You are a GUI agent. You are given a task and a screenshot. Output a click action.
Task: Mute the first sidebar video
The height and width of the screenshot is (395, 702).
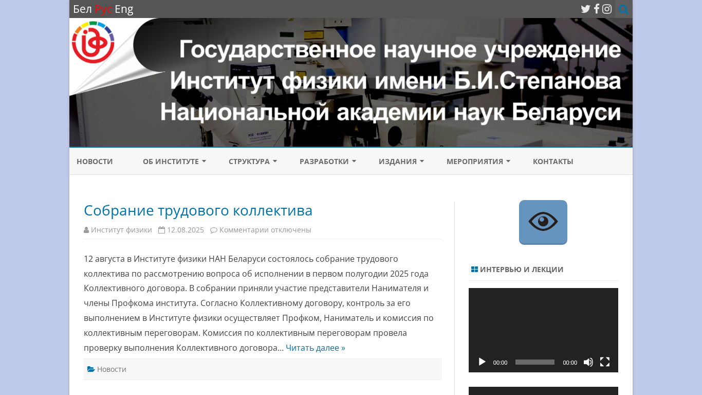(588, 362)
